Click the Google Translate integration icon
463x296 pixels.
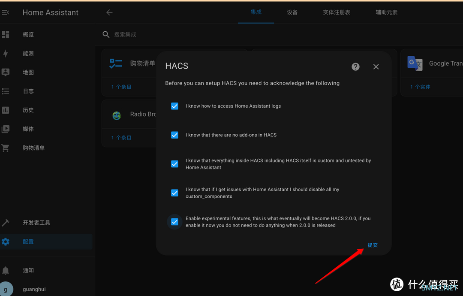[415, 63]
